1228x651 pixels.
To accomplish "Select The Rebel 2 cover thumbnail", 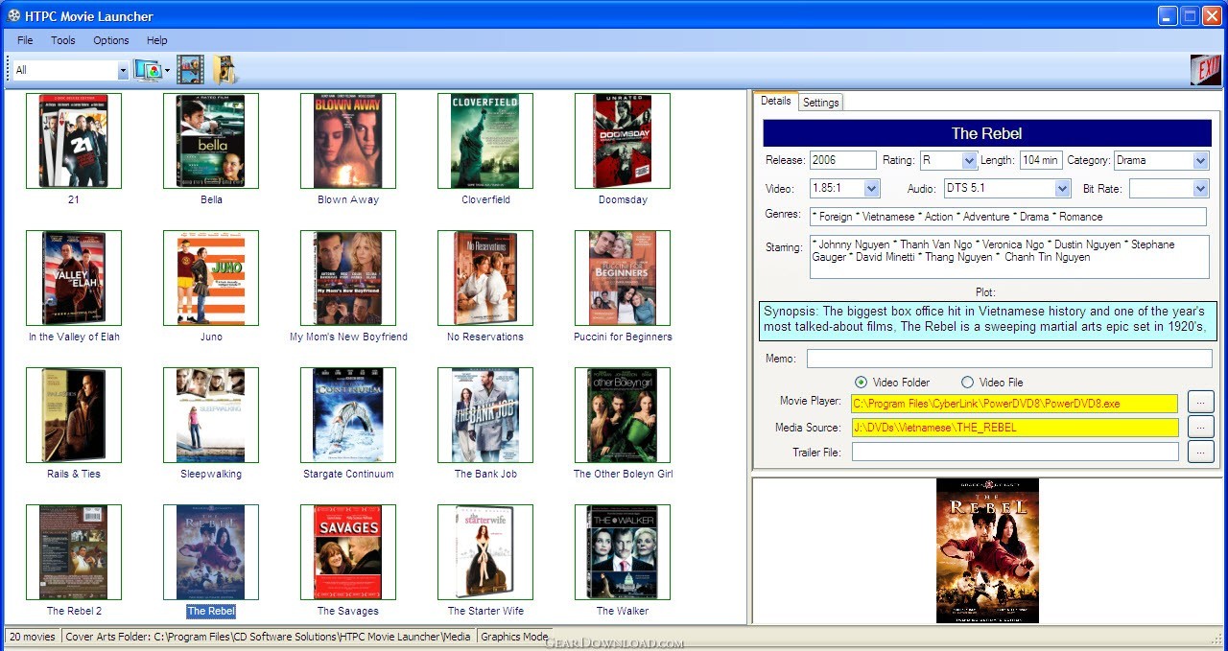I will [74, 552].
